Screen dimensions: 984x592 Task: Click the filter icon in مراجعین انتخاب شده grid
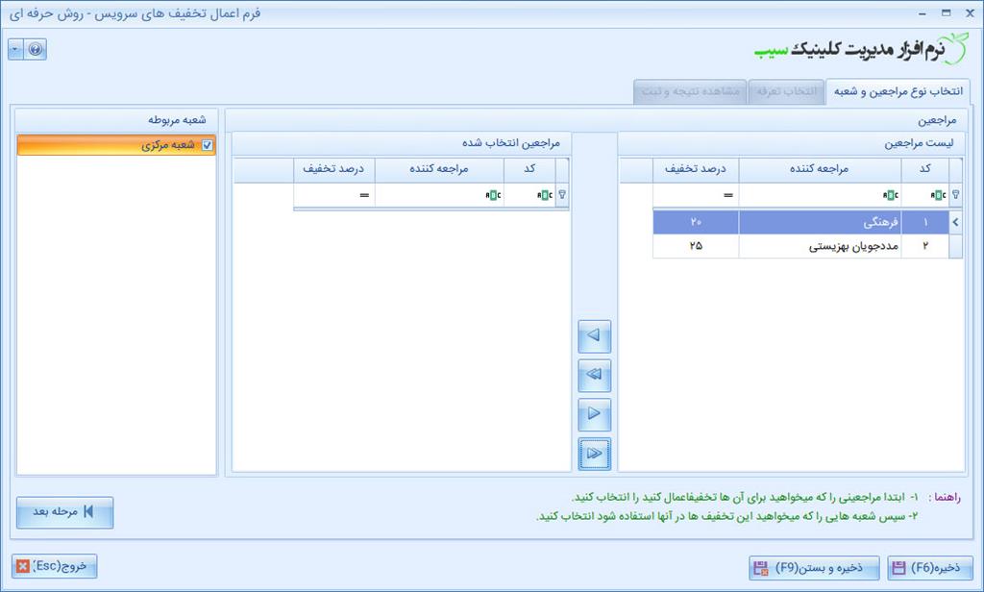(x=563, y=194)
